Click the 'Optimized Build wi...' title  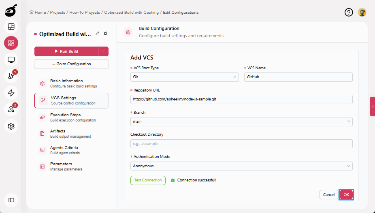pos(65,34)
